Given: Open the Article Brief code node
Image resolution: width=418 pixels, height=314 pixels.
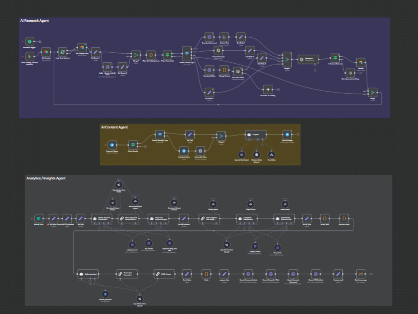Looking at the screenshot, I should coord(324,219).
